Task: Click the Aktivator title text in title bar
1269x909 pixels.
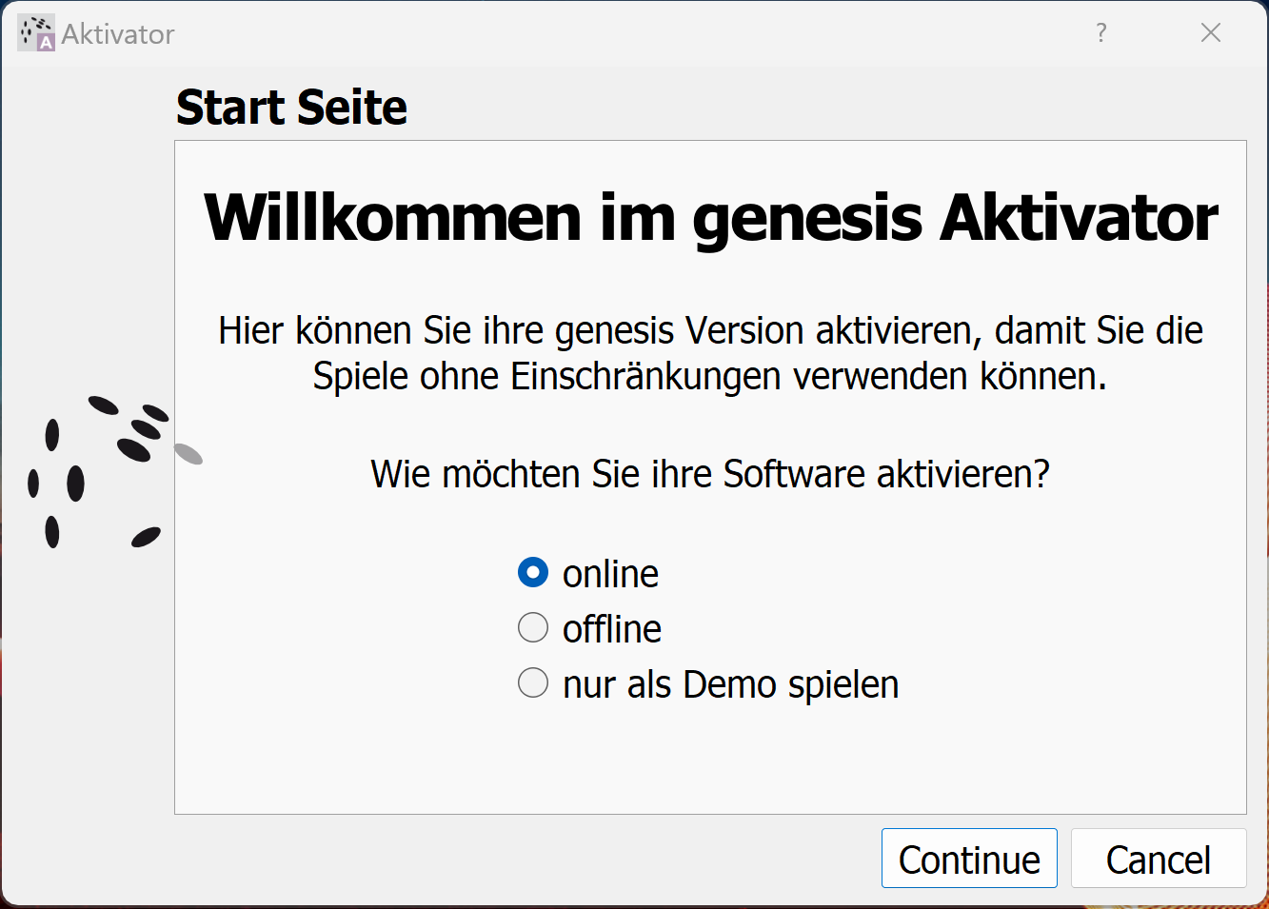Action: [118, 34]
